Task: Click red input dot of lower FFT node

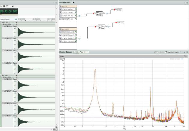Action: 96,27
